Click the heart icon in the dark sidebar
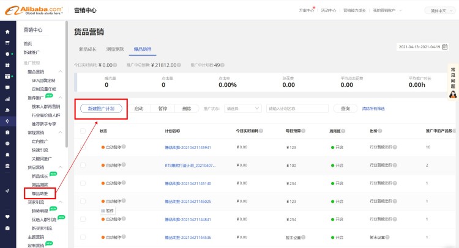The width and height of the screenshot is (459, 248). [x=7, y=216]
